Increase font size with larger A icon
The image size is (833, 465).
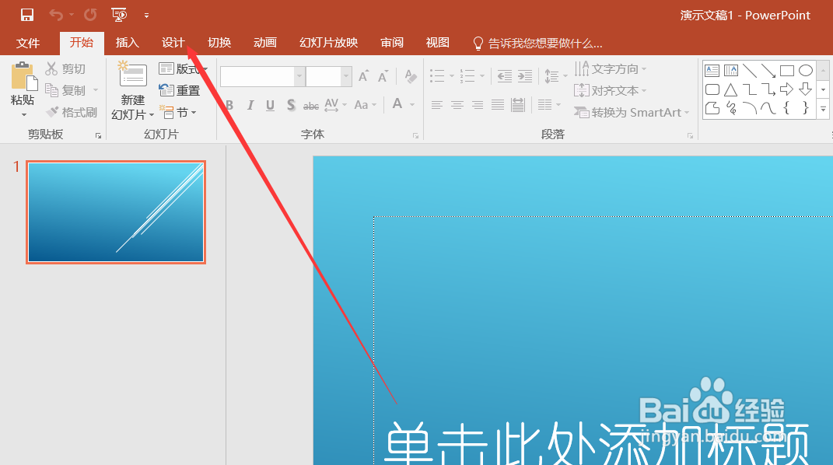(364, 76)
